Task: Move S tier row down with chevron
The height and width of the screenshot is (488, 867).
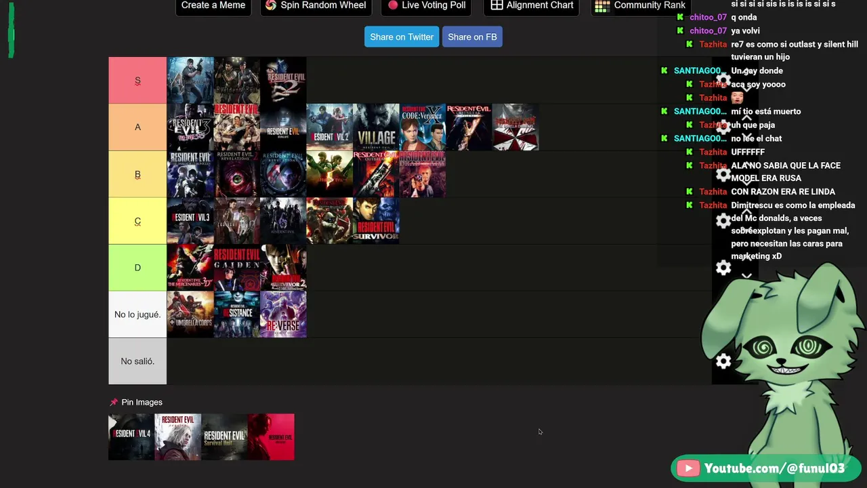Action: tap(746, 89)
